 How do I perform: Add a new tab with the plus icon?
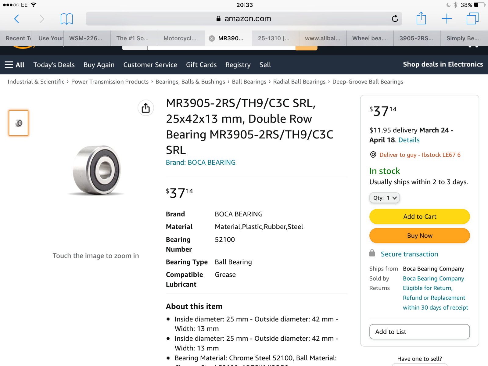pos(447,19)
